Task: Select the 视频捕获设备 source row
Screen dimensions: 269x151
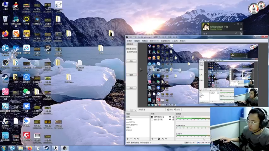Action: (x=162, y=117)
